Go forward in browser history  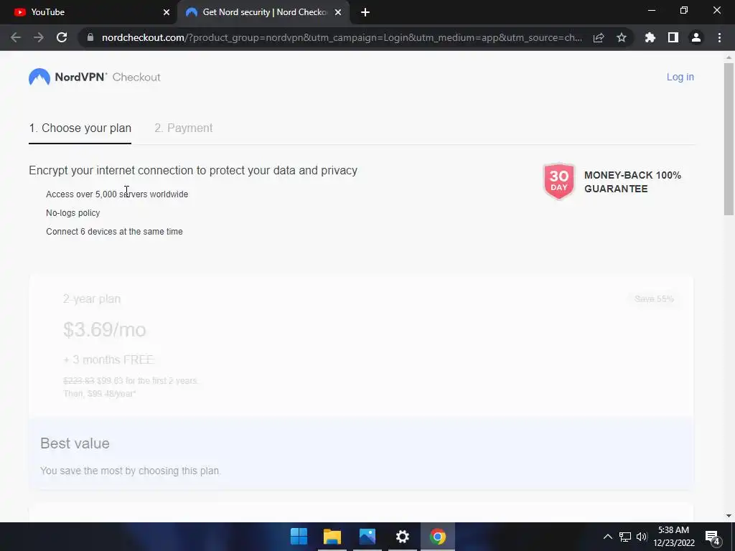click(39, 37)
